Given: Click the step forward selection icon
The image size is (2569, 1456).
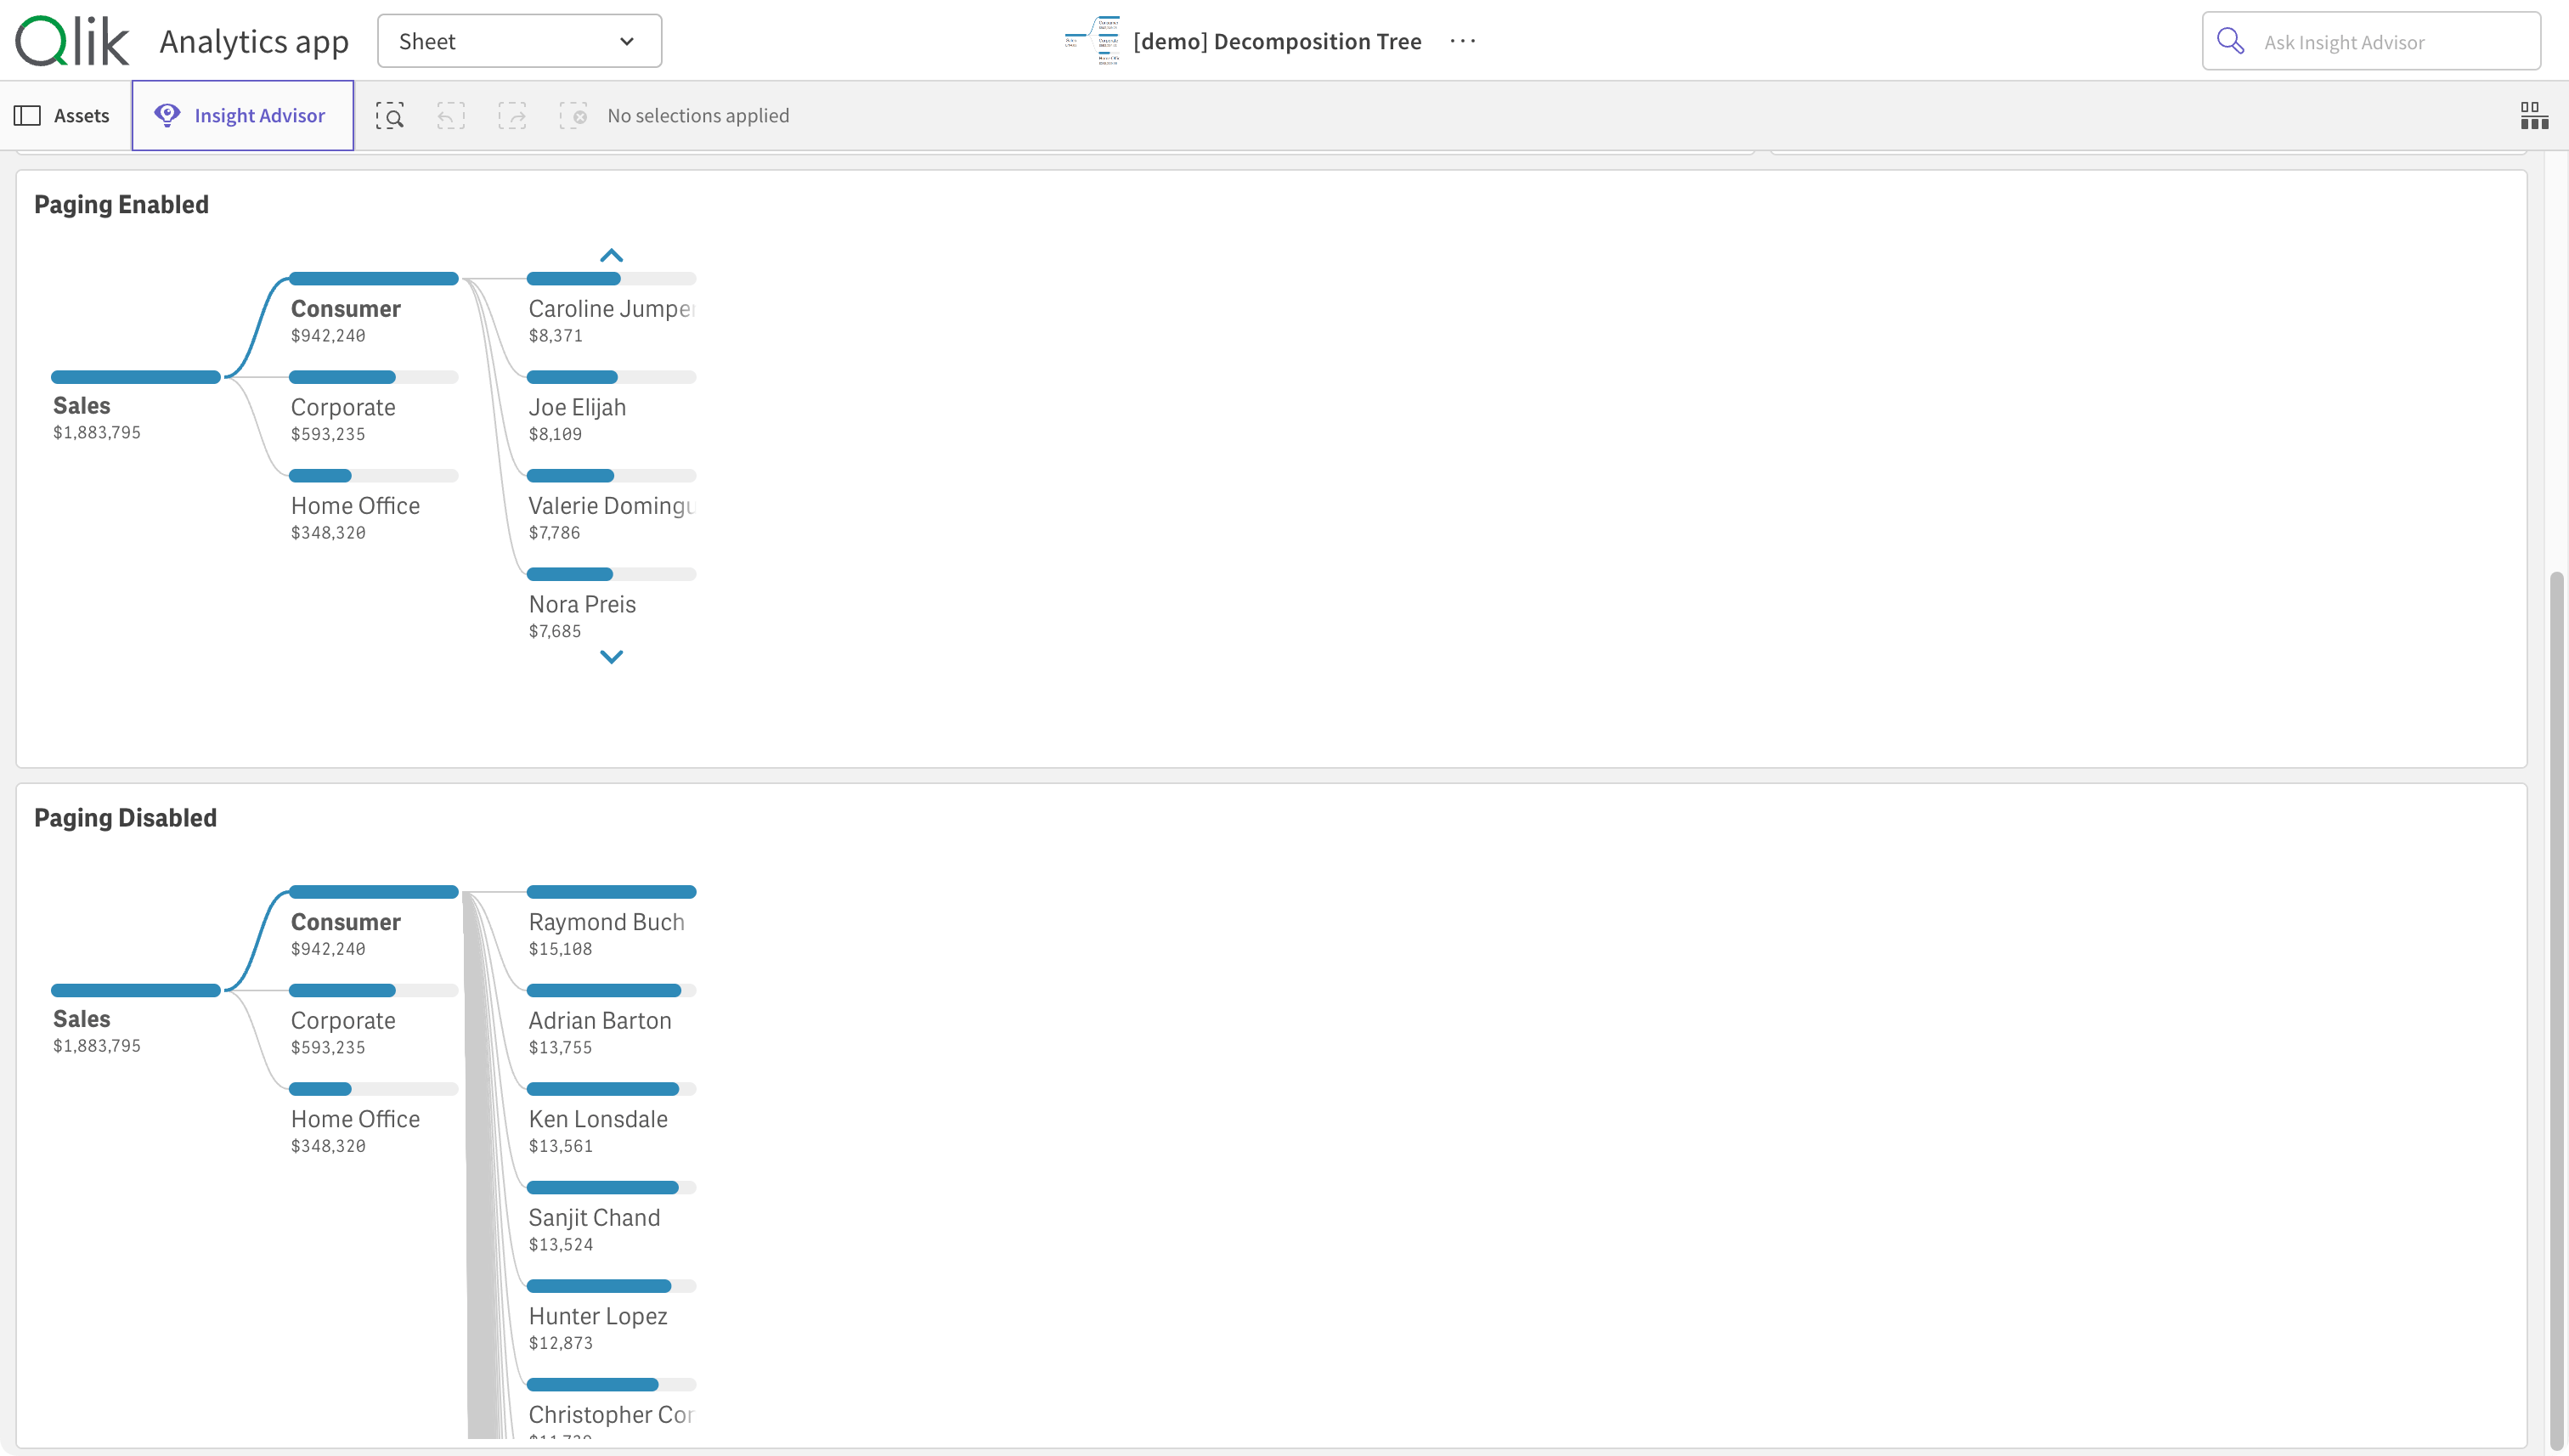Looking at the screenshot, I should [512, 116].
